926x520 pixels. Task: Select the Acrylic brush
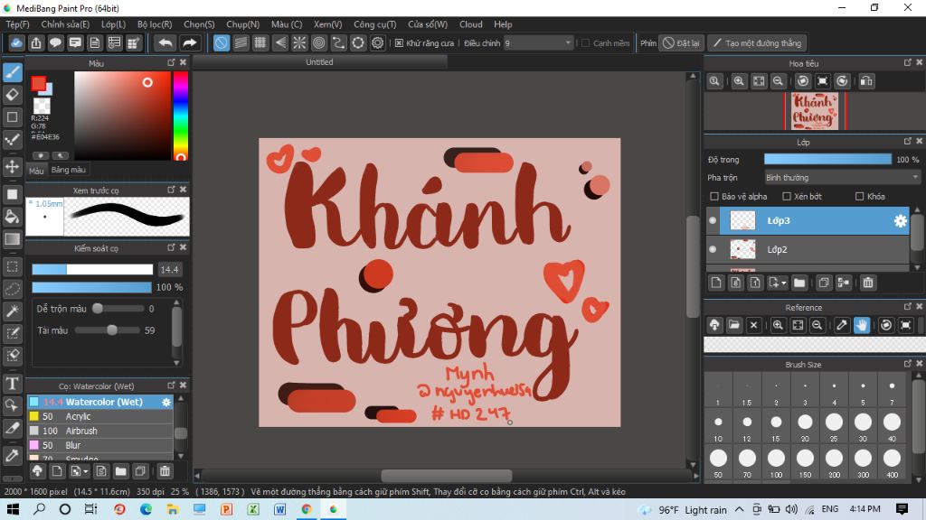tap(100, 416)
